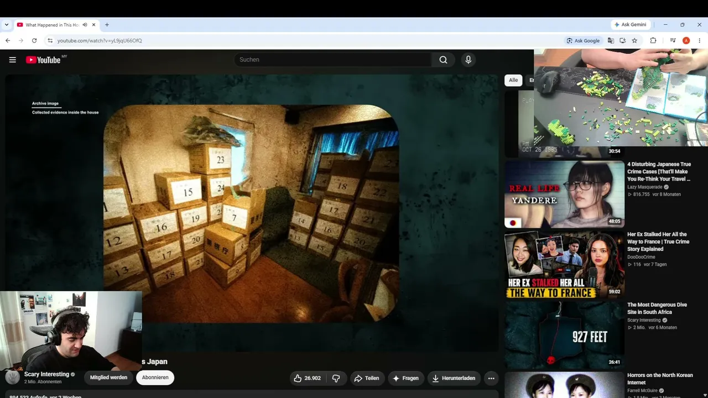The width and height of the screenshot is (708, 398).
Task: Focus the 'Suchen' search field
Action: coord(333,60)
